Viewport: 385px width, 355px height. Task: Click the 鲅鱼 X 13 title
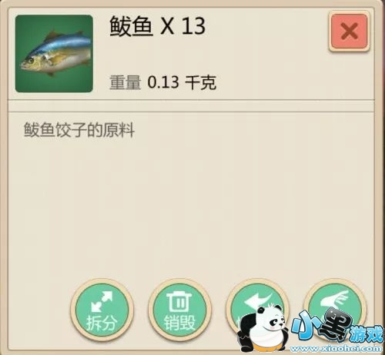coord(157,26)
